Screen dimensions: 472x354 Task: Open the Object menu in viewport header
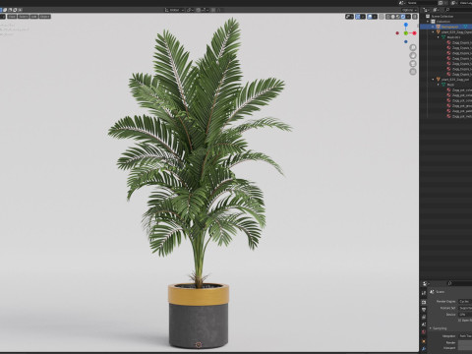coord(45,17)
